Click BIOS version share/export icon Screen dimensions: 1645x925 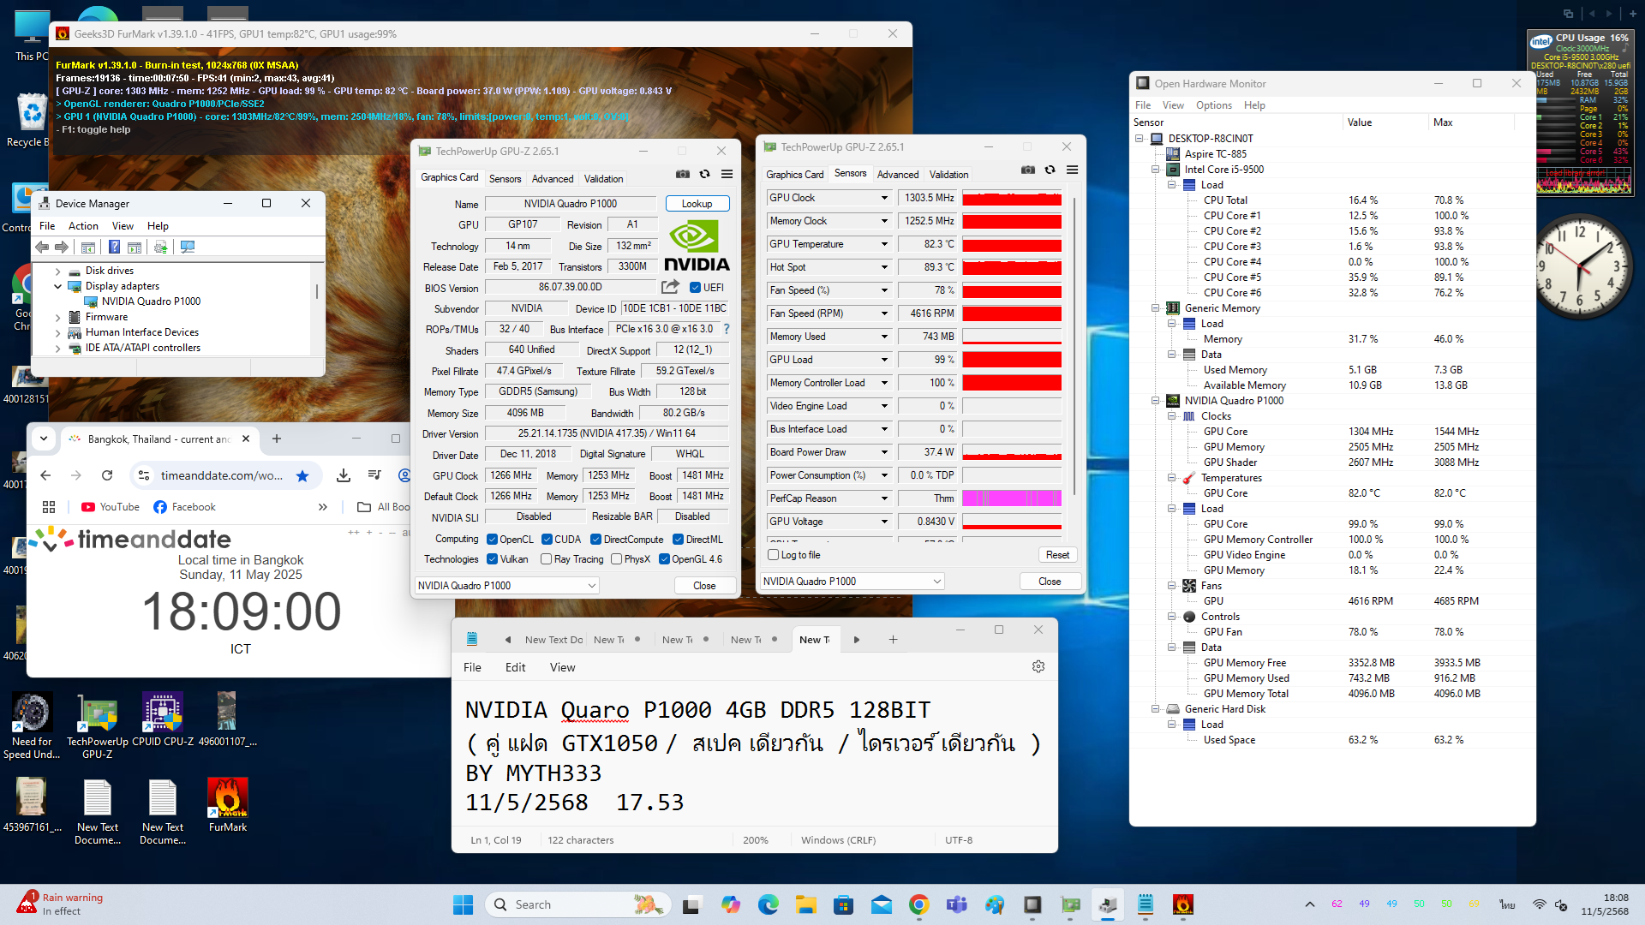(x=670, y=287)
